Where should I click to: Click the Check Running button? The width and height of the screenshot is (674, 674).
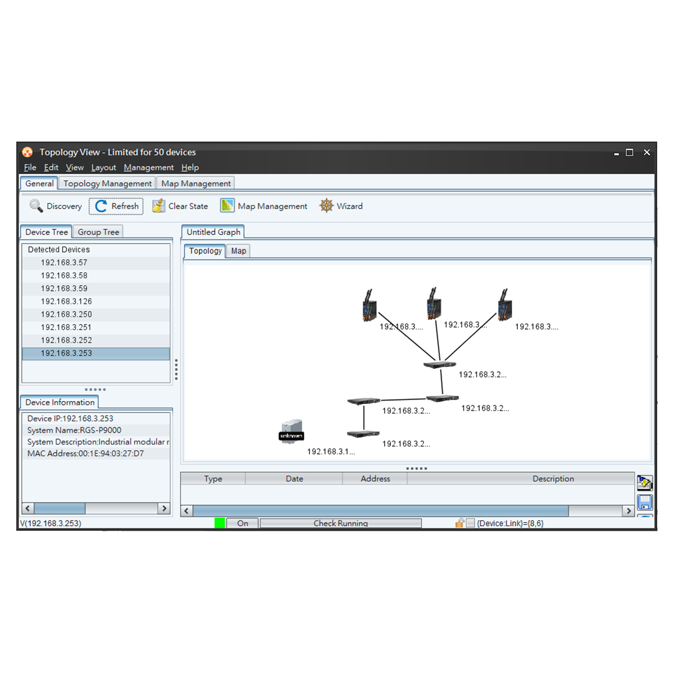point(341,523)
